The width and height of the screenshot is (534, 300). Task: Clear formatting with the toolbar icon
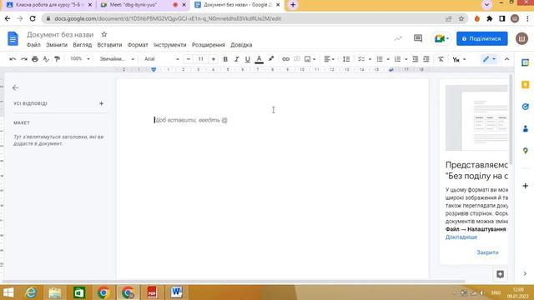(441, 59)
